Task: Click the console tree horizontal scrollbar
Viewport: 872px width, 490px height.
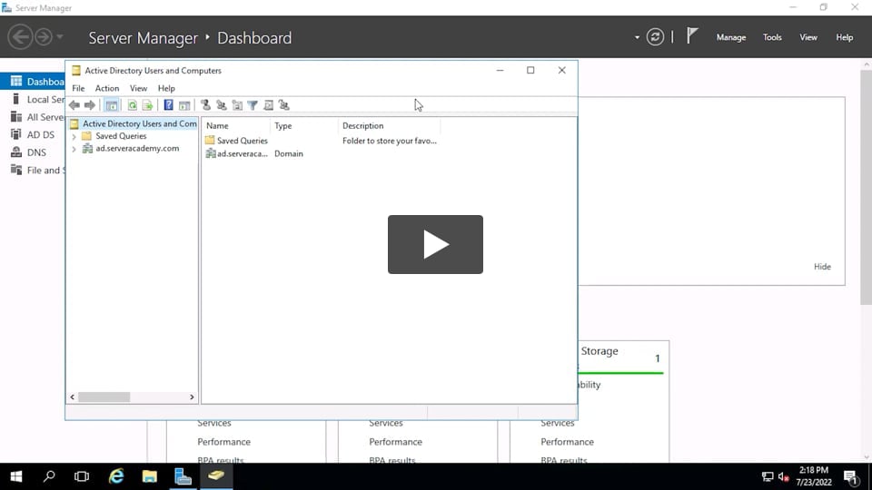Action: tap(104, 397)
